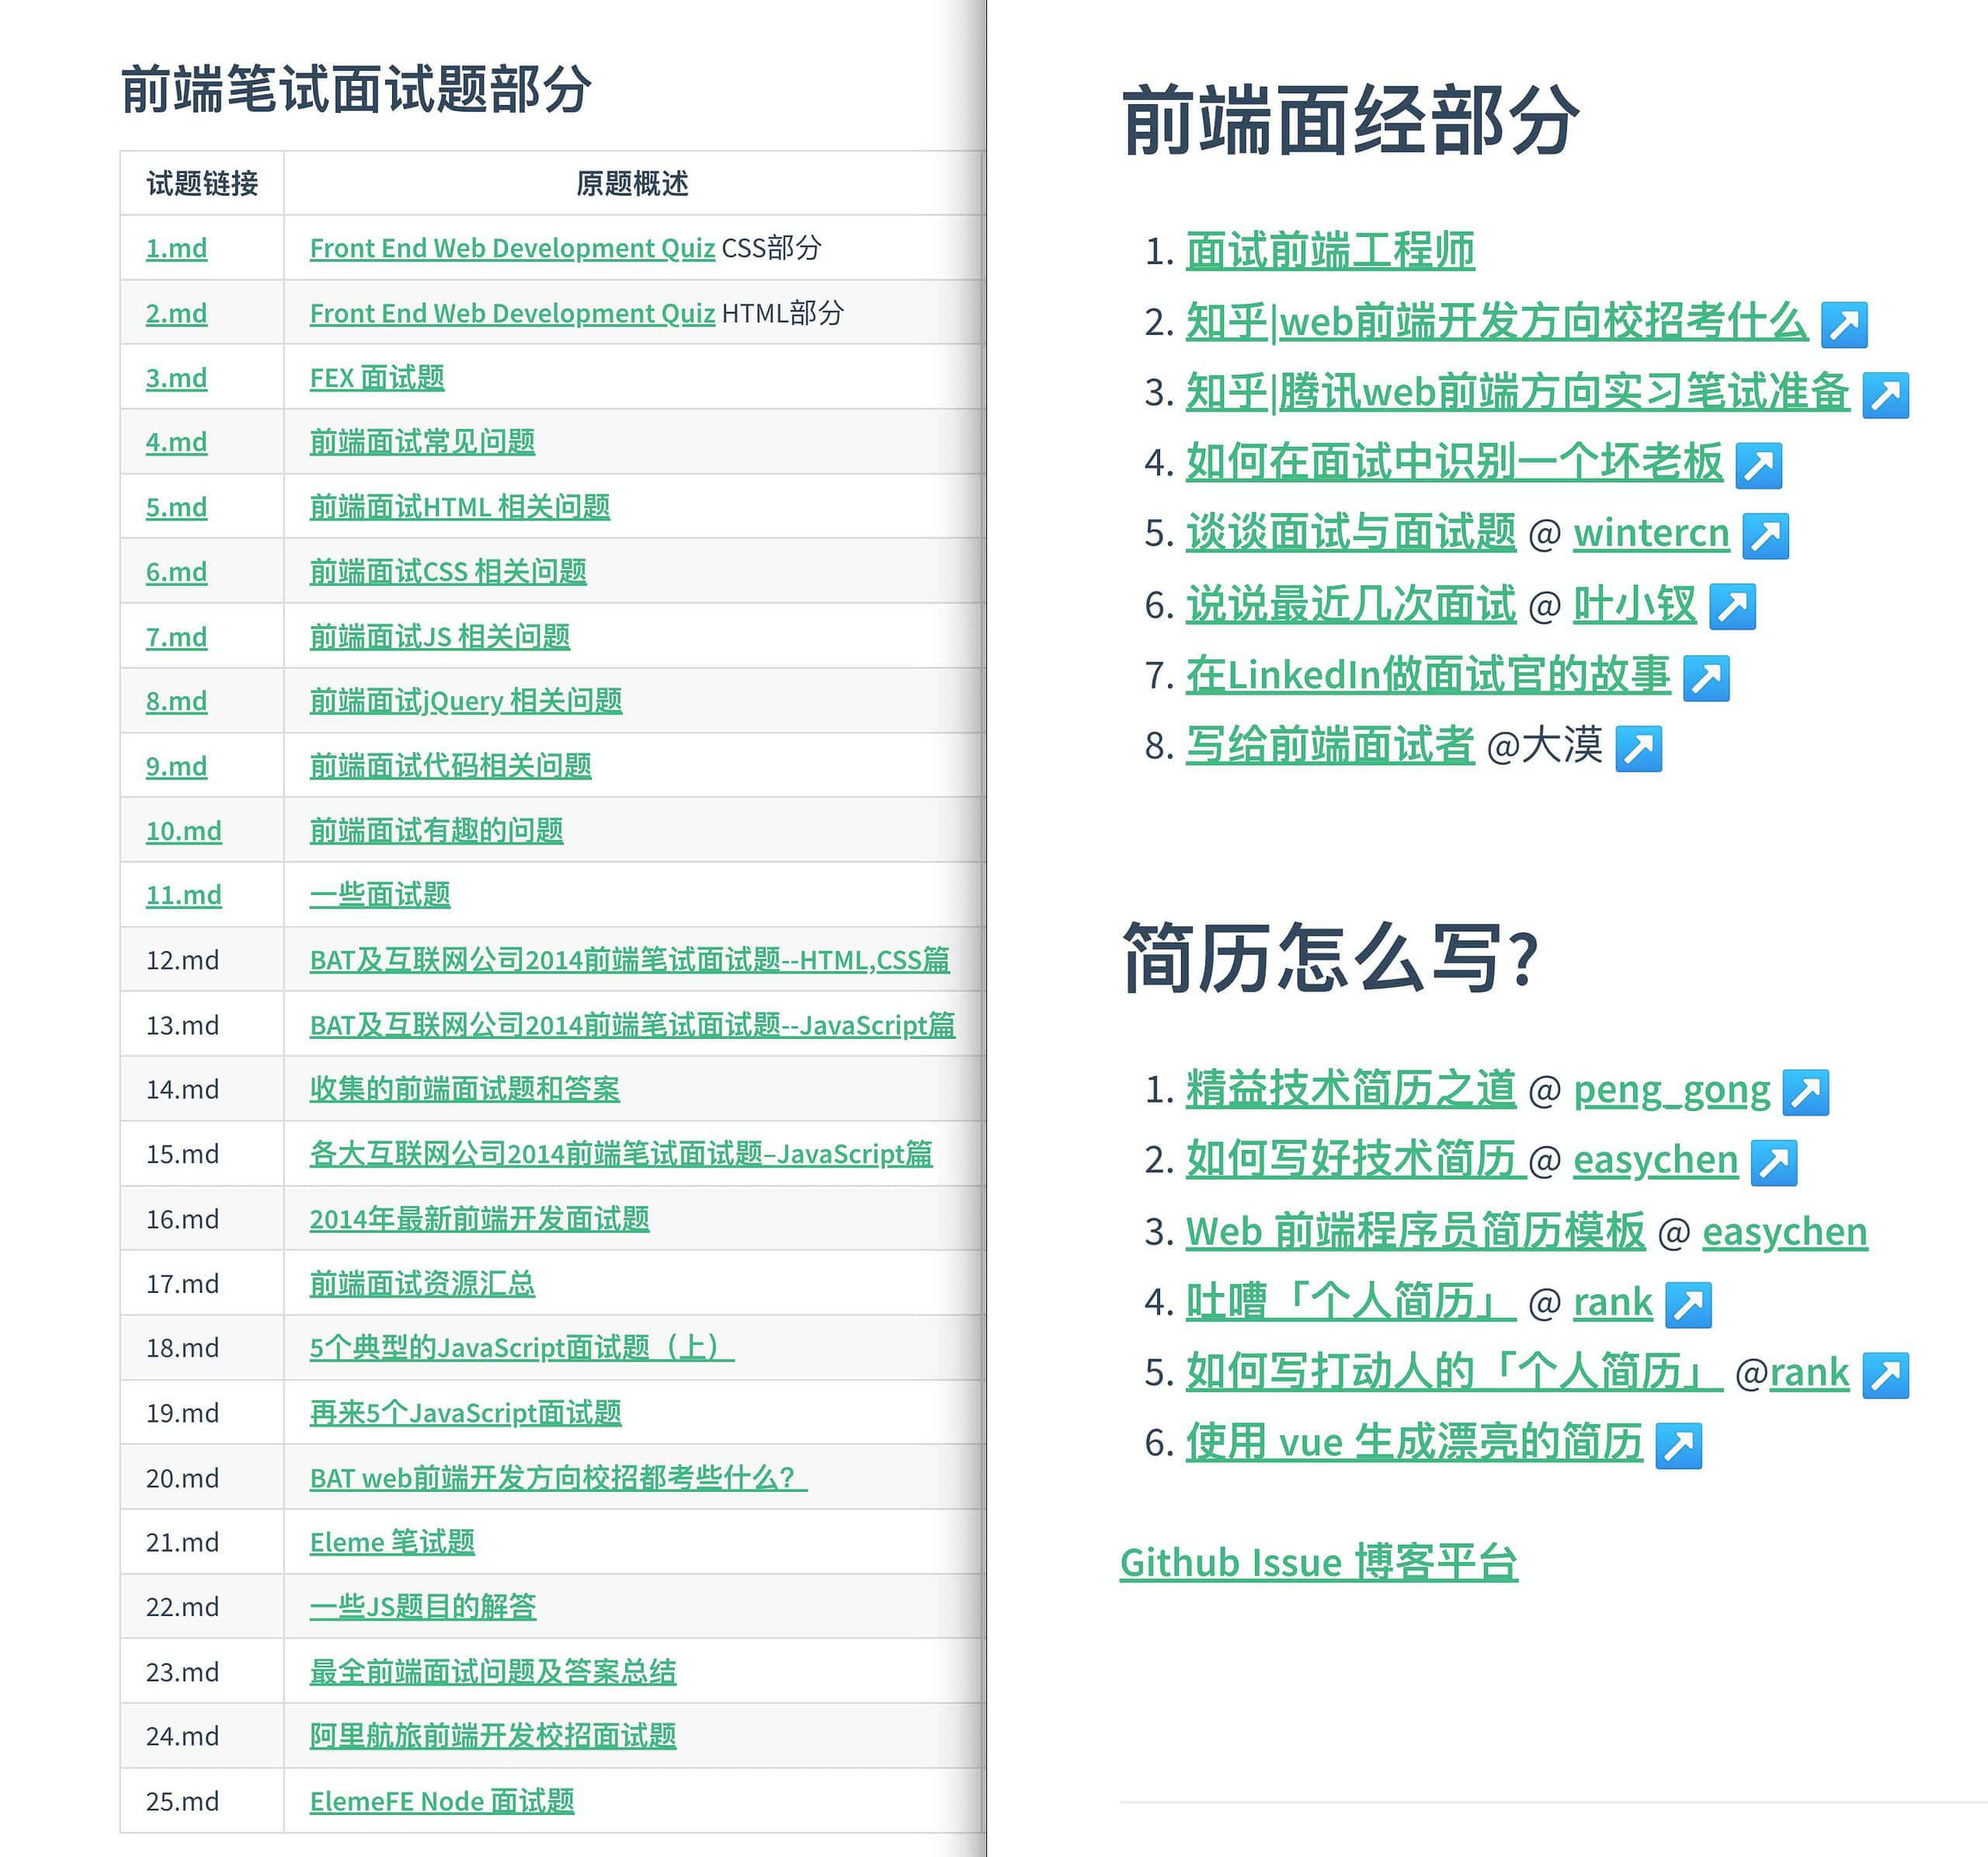Open 前端面试有趣的问题 link
The width and height of the screenshot is (1988, 1857).
point(436,831)
